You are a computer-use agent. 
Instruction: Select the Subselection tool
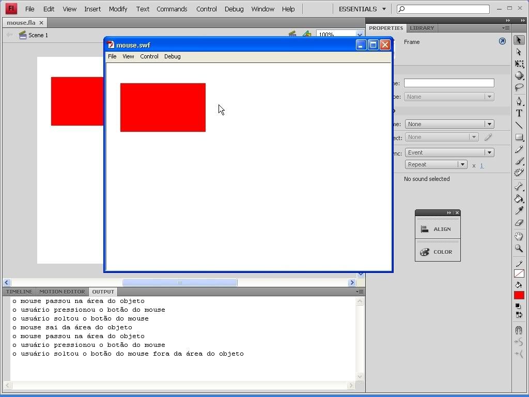pos(519,52)
